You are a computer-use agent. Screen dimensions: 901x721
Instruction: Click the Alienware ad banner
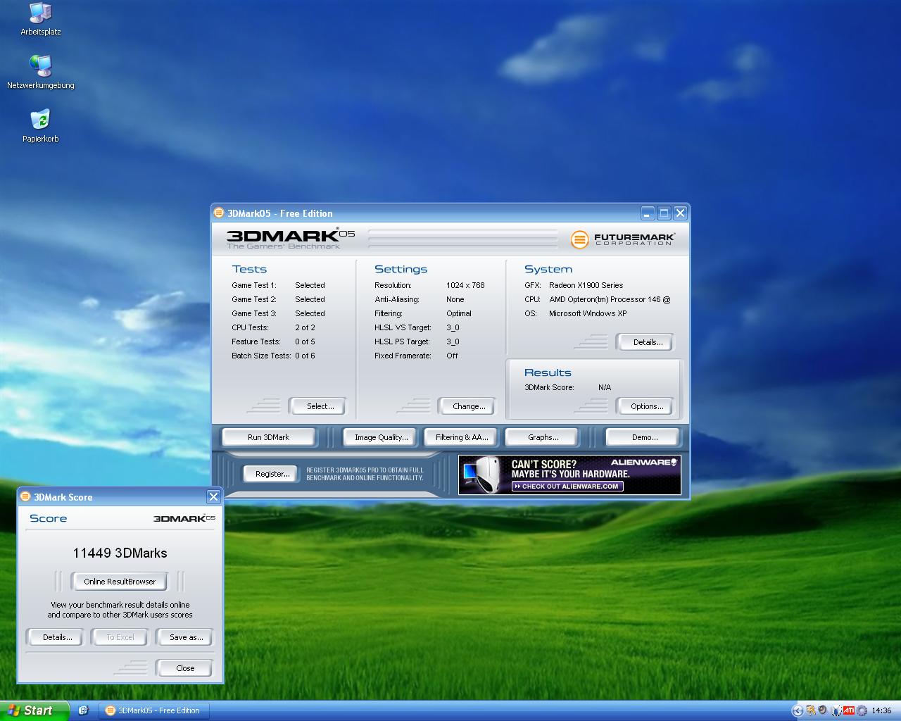(x=569, y=475)
